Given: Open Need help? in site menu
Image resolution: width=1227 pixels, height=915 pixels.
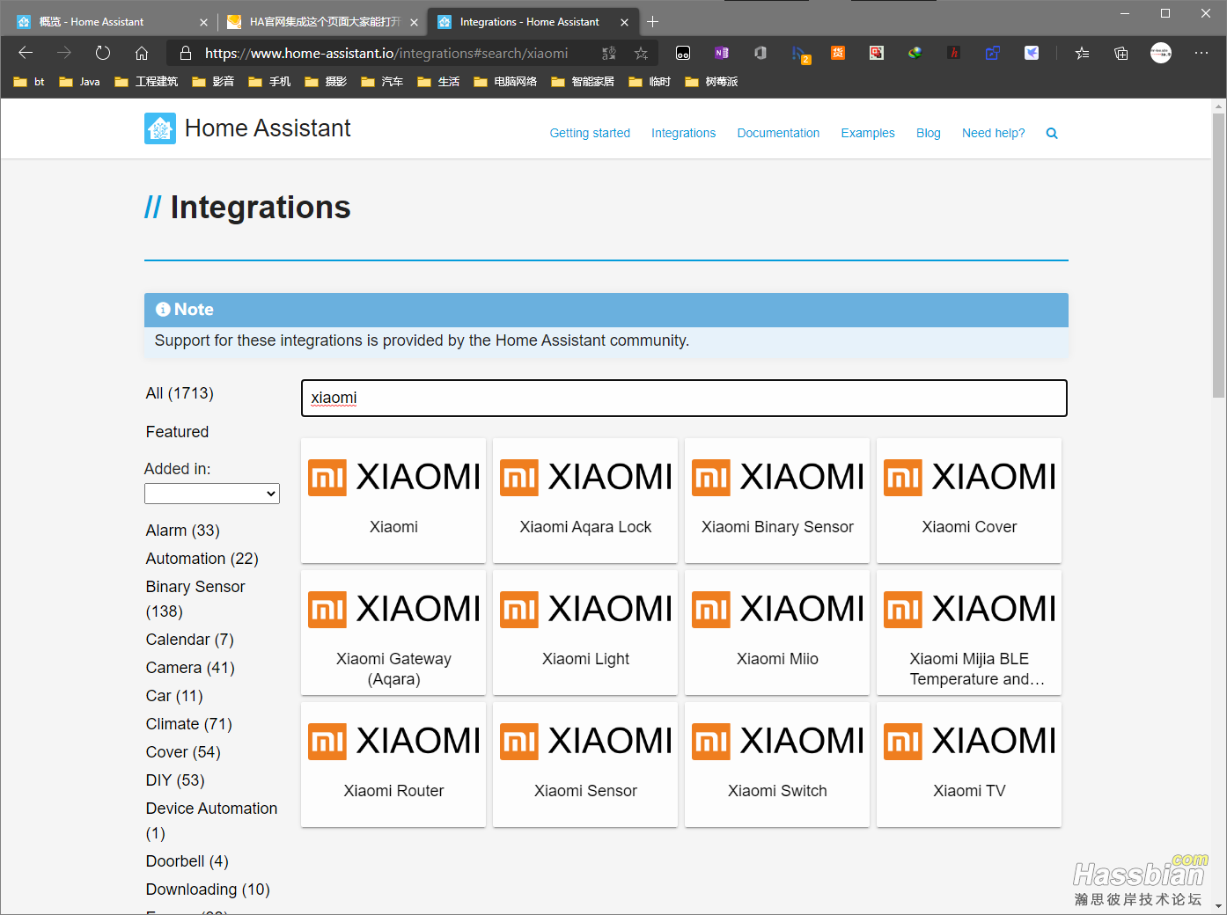Looking at the screenshot, I should pyautogui.click(x=994, y=133).
